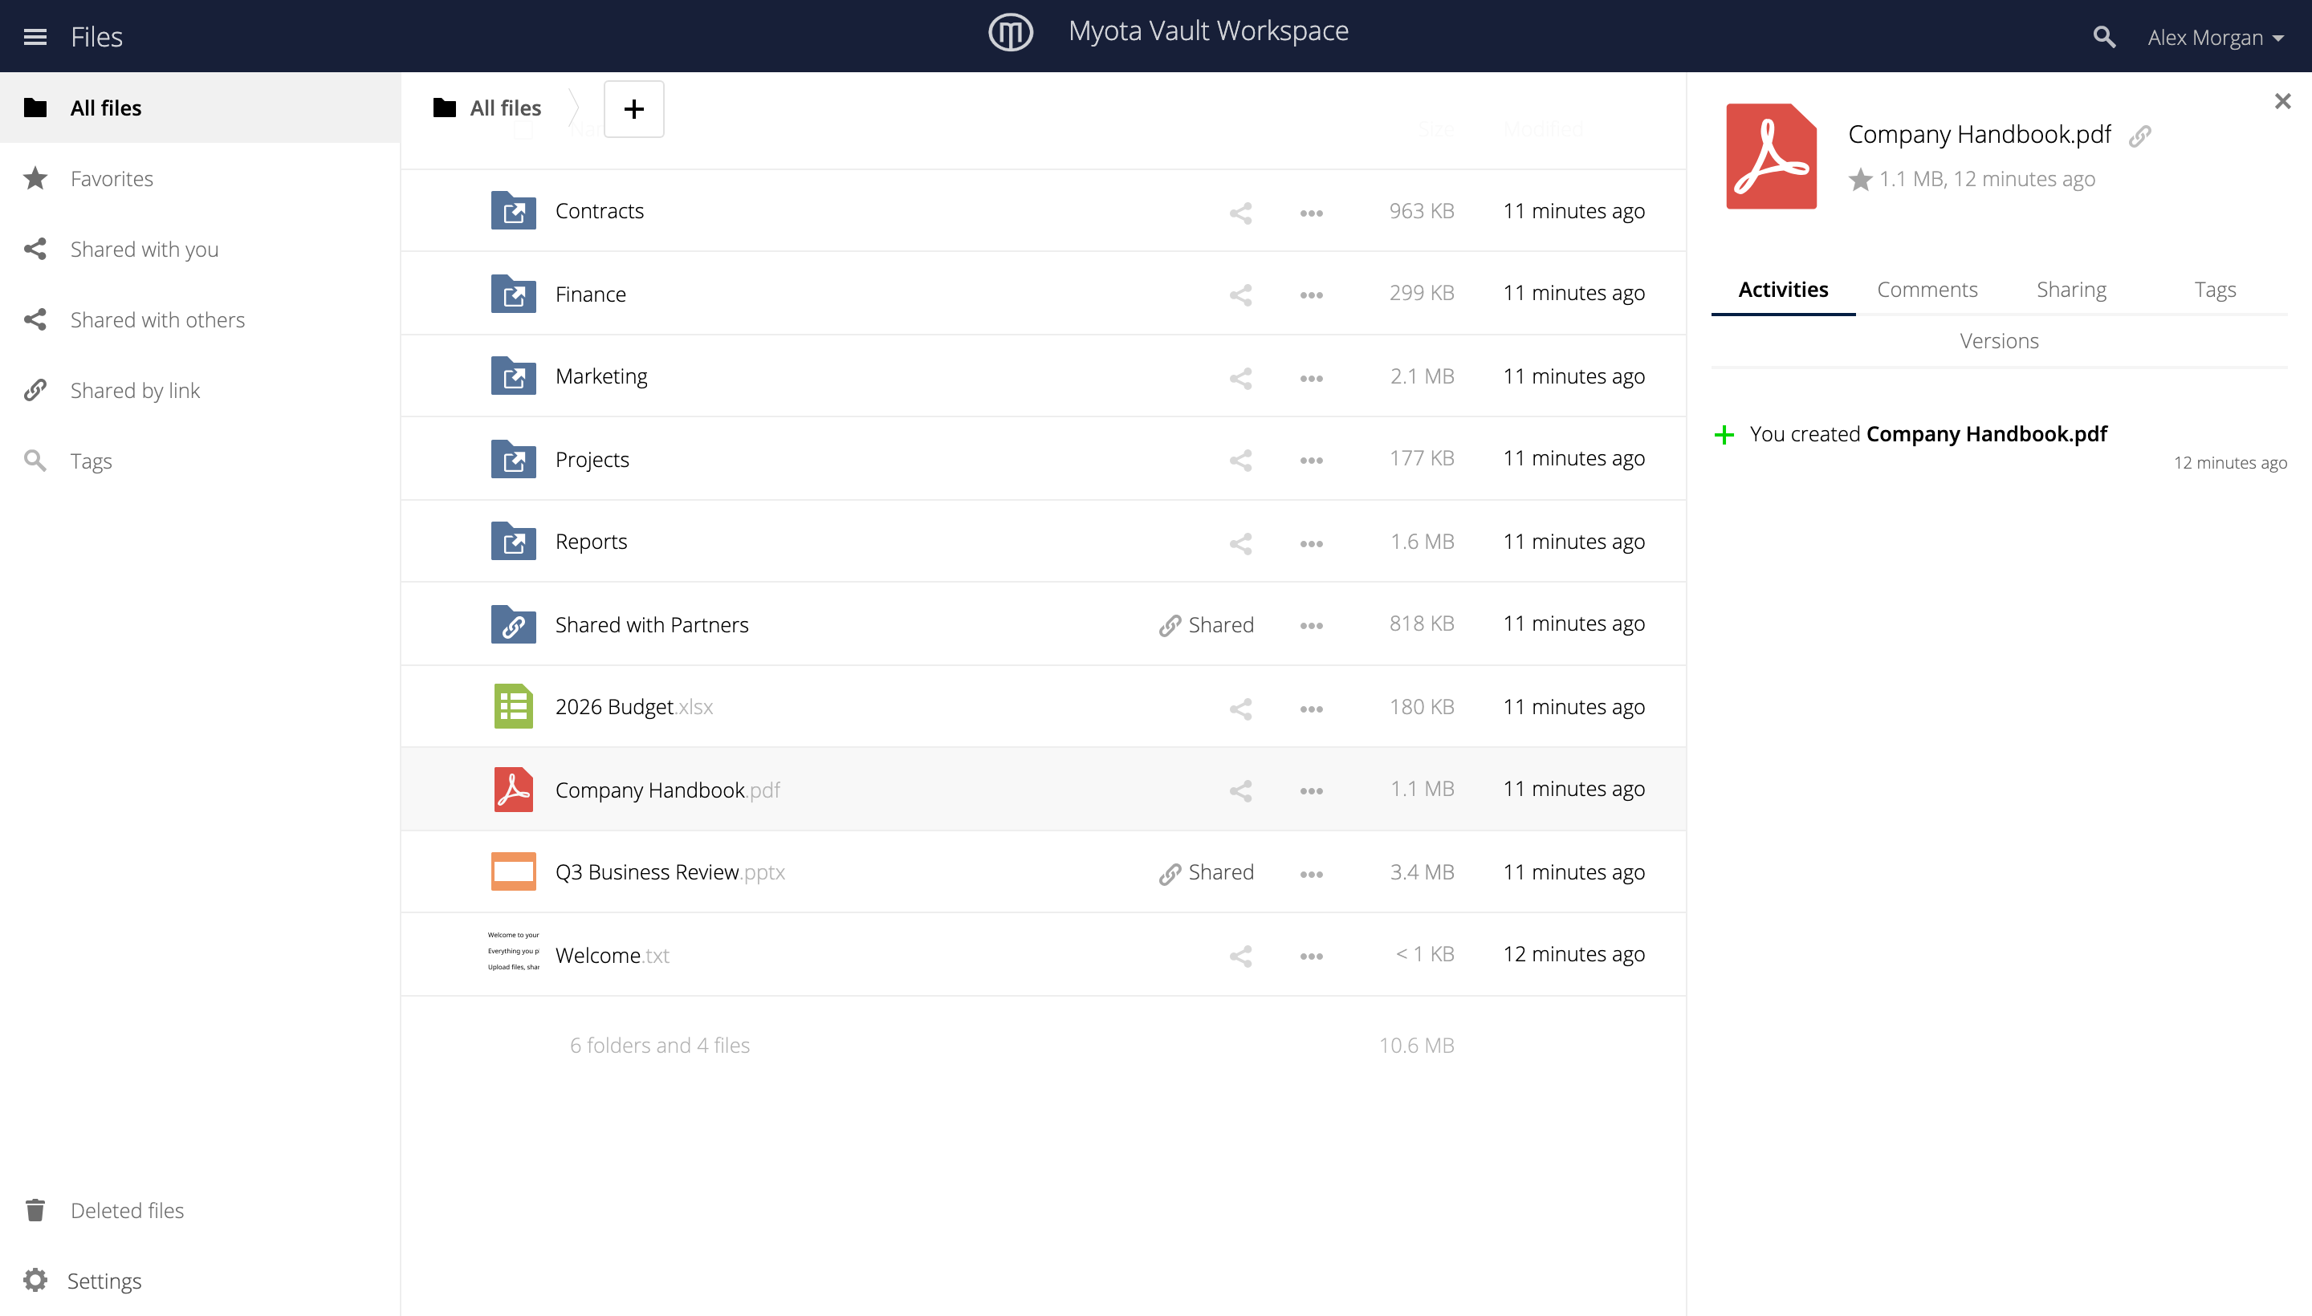2312x1316 pixels.
Task: Select All files in the sidebar
Action: pyautogui.click(x=200, y=108)
